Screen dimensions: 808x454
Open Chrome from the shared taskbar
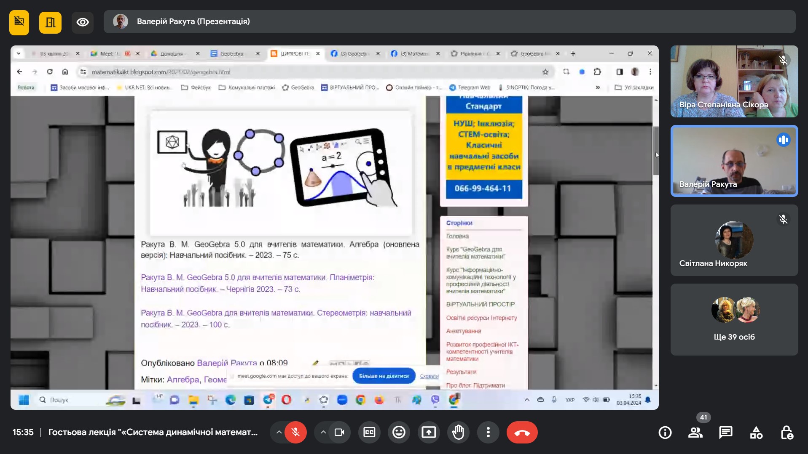[x=360, y=400]
